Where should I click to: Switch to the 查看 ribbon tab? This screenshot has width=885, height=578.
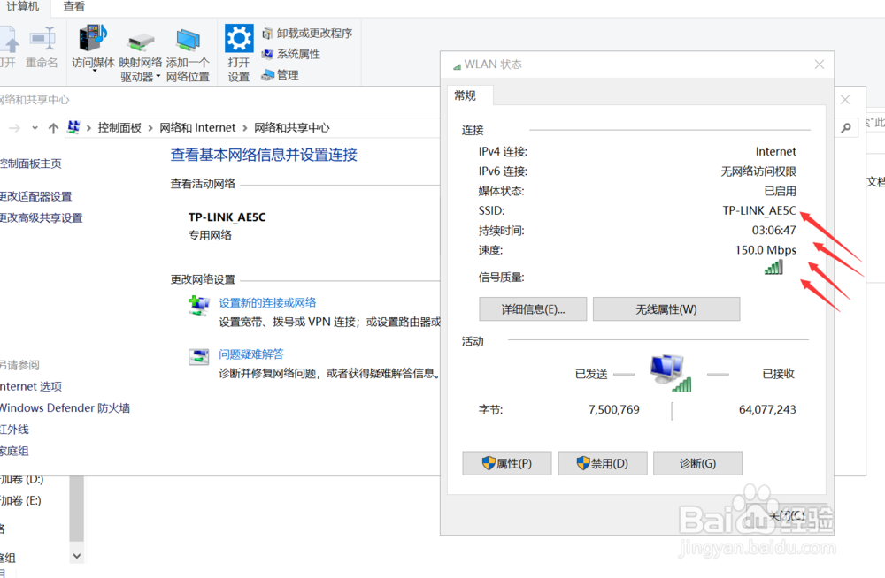[x=73, y=7]
